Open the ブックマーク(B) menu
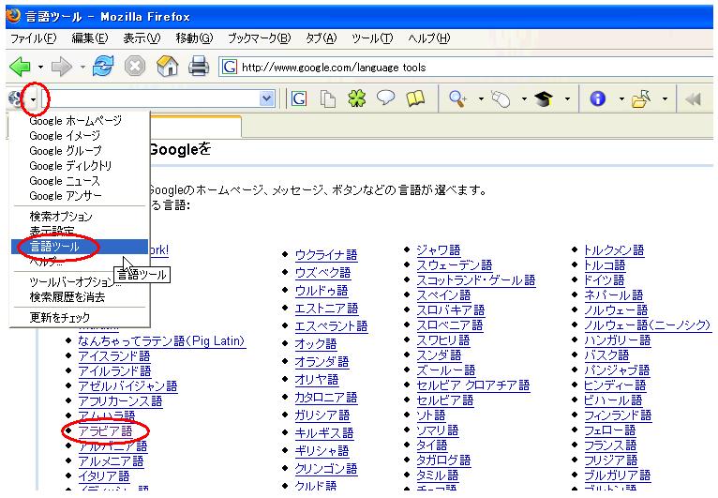The height and width of the screenshot is (498, 718). (x=260, y=38)
